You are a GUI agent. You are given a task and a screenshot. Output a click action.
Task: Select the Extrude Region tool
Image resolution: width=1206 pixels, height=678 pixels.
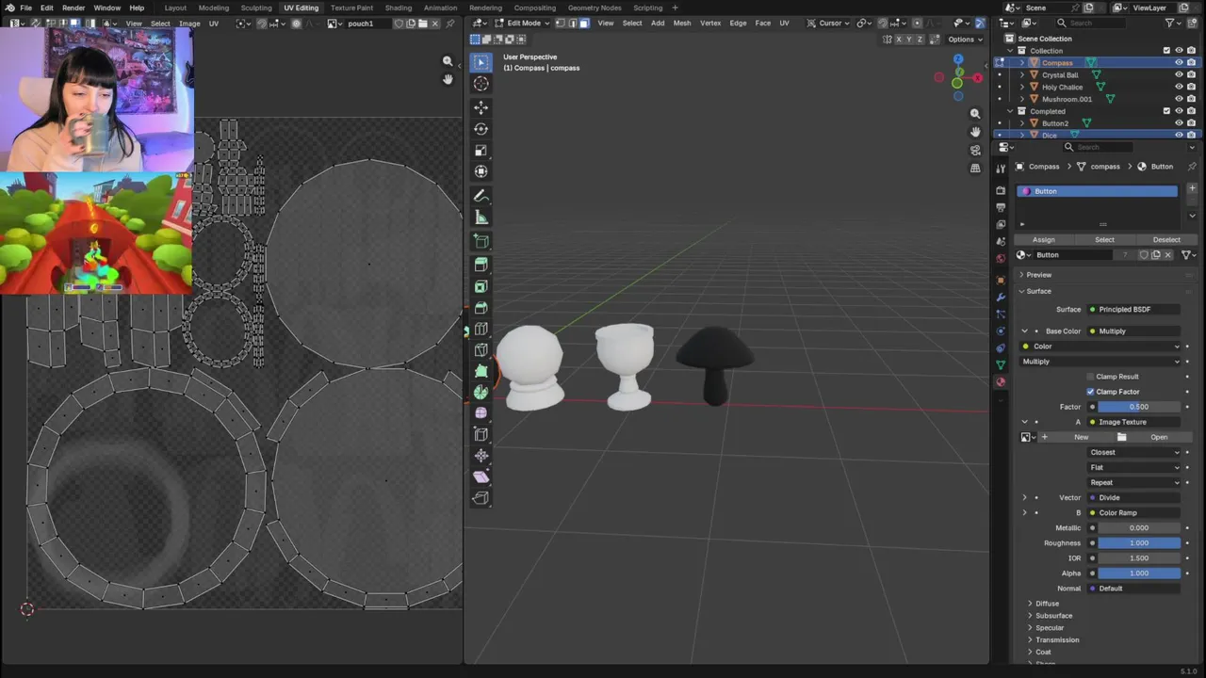coord(481,265)
